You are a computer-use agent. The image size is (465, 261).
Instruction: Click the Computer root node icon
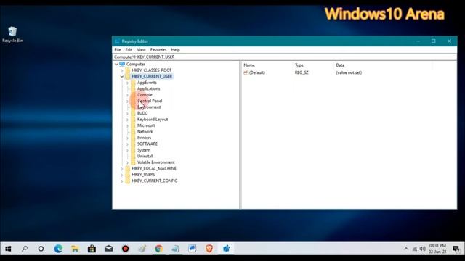pyautogui.click(x=122, y=64)
